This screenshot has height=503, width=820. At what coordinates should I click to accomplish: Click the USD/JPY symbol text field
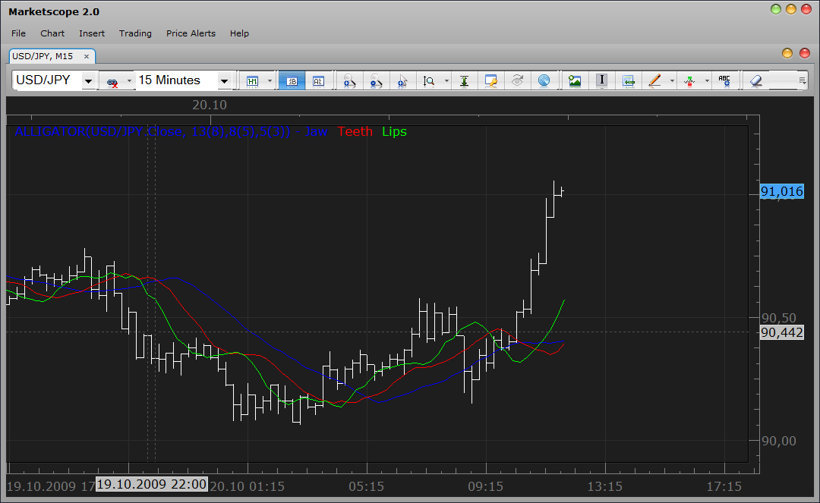(x=47, y=80)
